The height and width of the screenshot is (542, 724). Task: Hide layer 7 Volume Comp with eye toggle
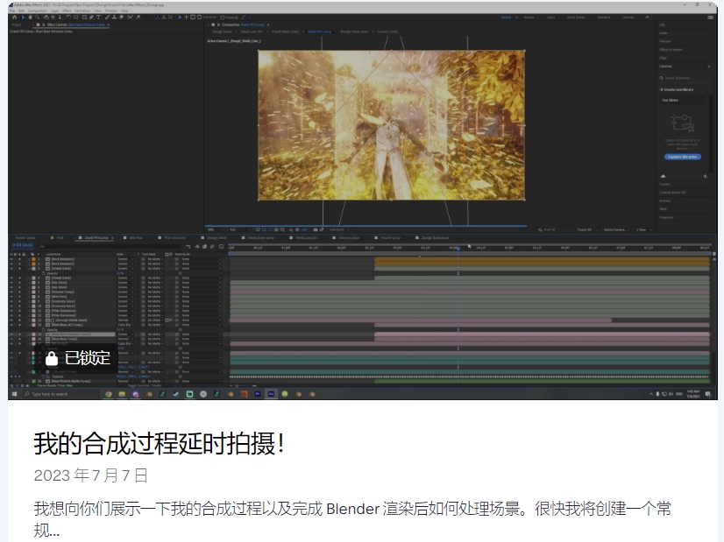point(11,292)
